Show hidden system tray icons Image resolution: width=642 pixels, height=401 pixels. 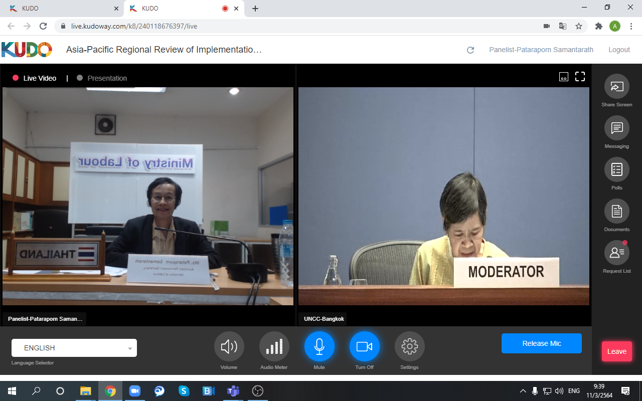pos(523,391)
